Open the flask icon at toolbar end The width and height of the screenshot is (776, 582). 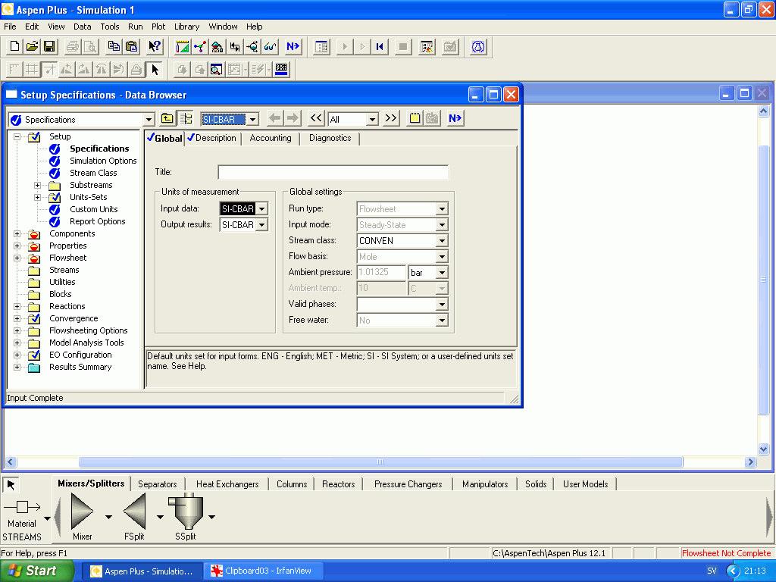(478, 46)
